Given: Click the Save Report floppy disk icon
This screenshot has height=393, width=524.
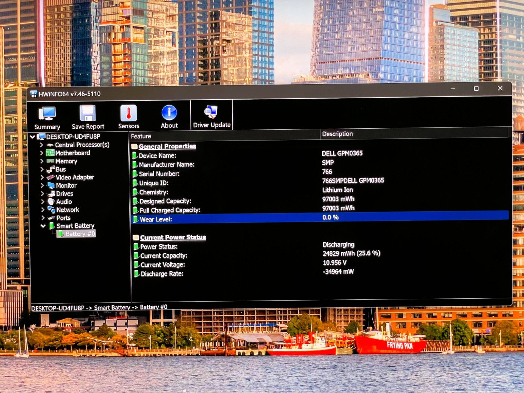Looking at the screenshot, I should (x=88, y=113).
